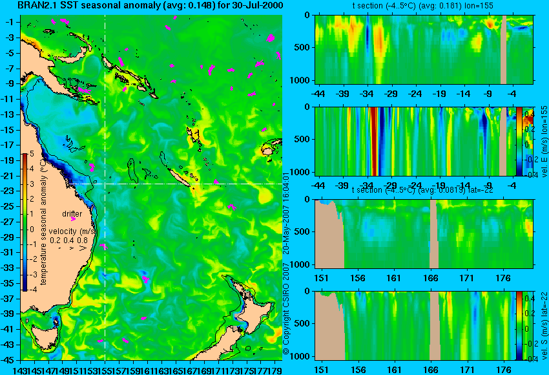Click the vel. E color scale bar
549x375 pixels.
pos(519,141)
